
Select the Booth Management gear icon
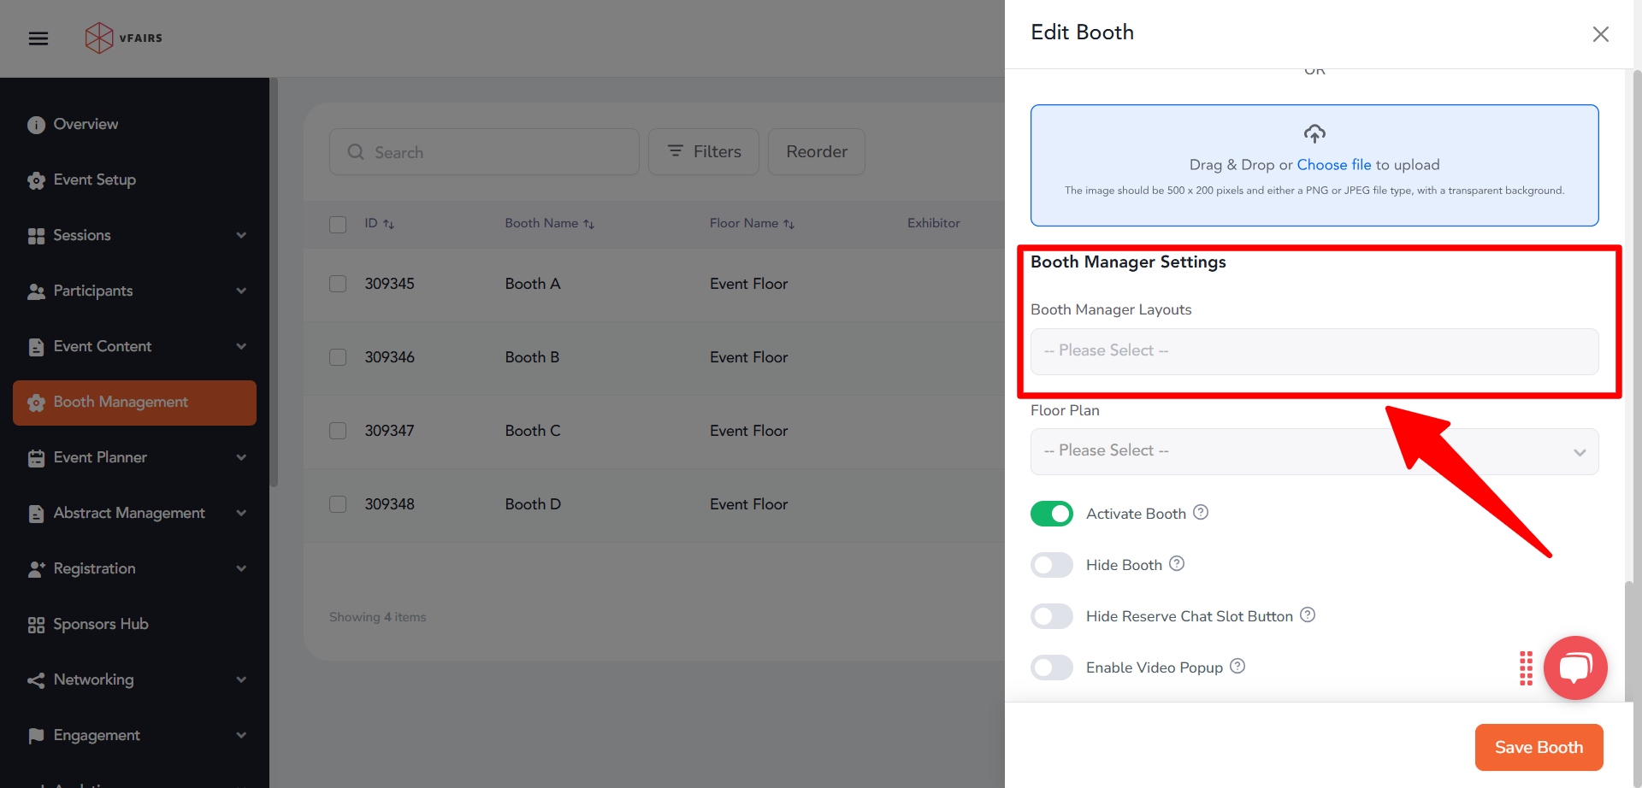click(x=35, y=402)
